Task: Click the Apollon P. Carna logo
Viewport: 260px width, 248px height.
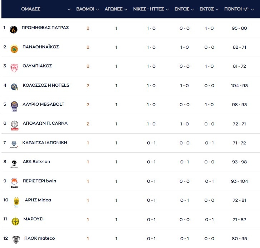Action: click(14, 125)
